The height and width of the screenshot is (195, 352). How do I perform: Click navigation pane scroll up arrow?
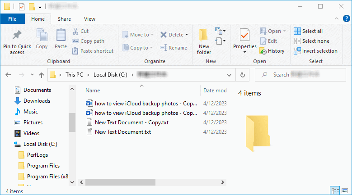[x=72, y=89]
